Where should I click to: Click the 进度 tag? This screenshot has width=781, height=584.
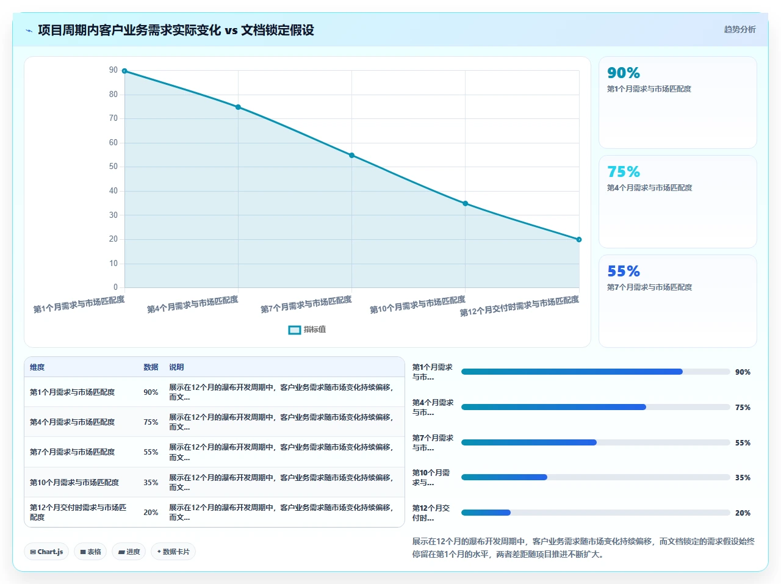[129, 552]
